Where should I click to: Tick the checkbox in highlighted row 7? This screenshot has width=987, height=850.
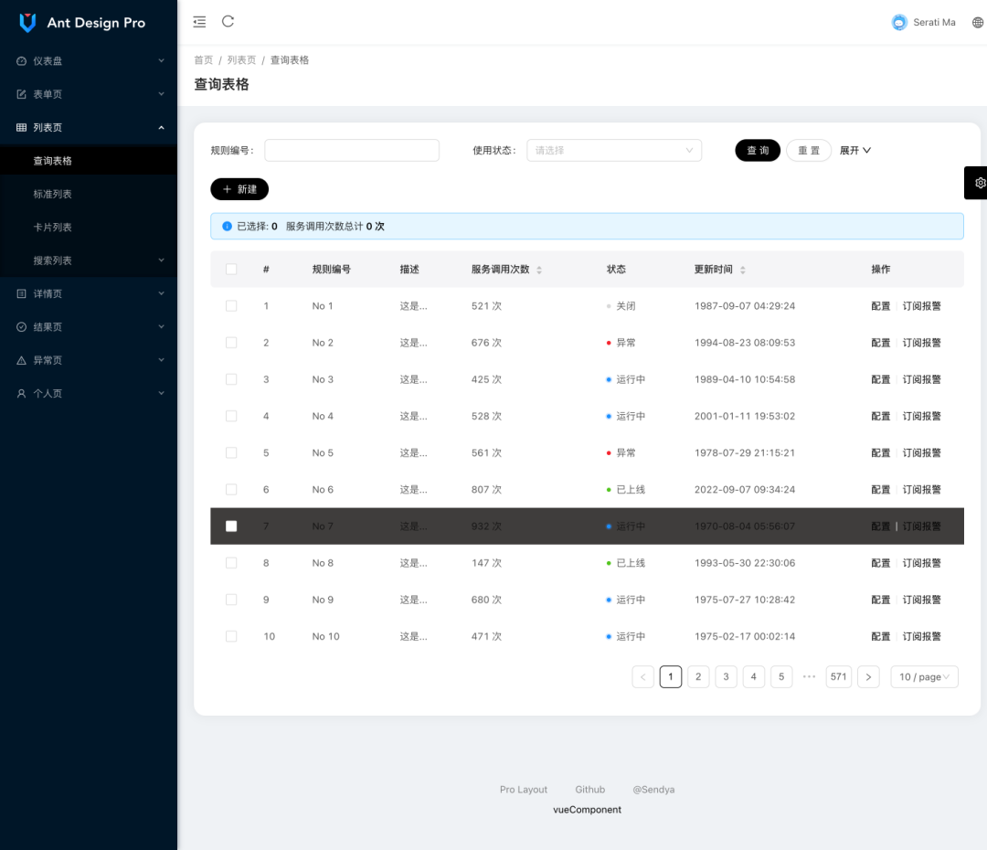coord(231,526)
